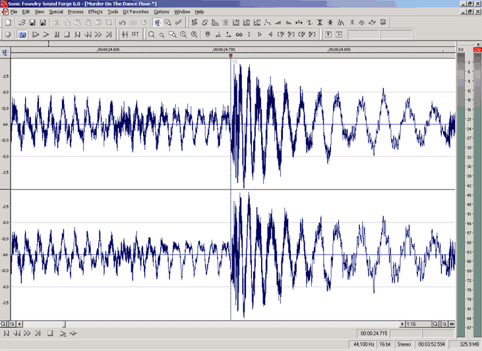
Task: Click the 16 bit status field
Action: [384, 344]
